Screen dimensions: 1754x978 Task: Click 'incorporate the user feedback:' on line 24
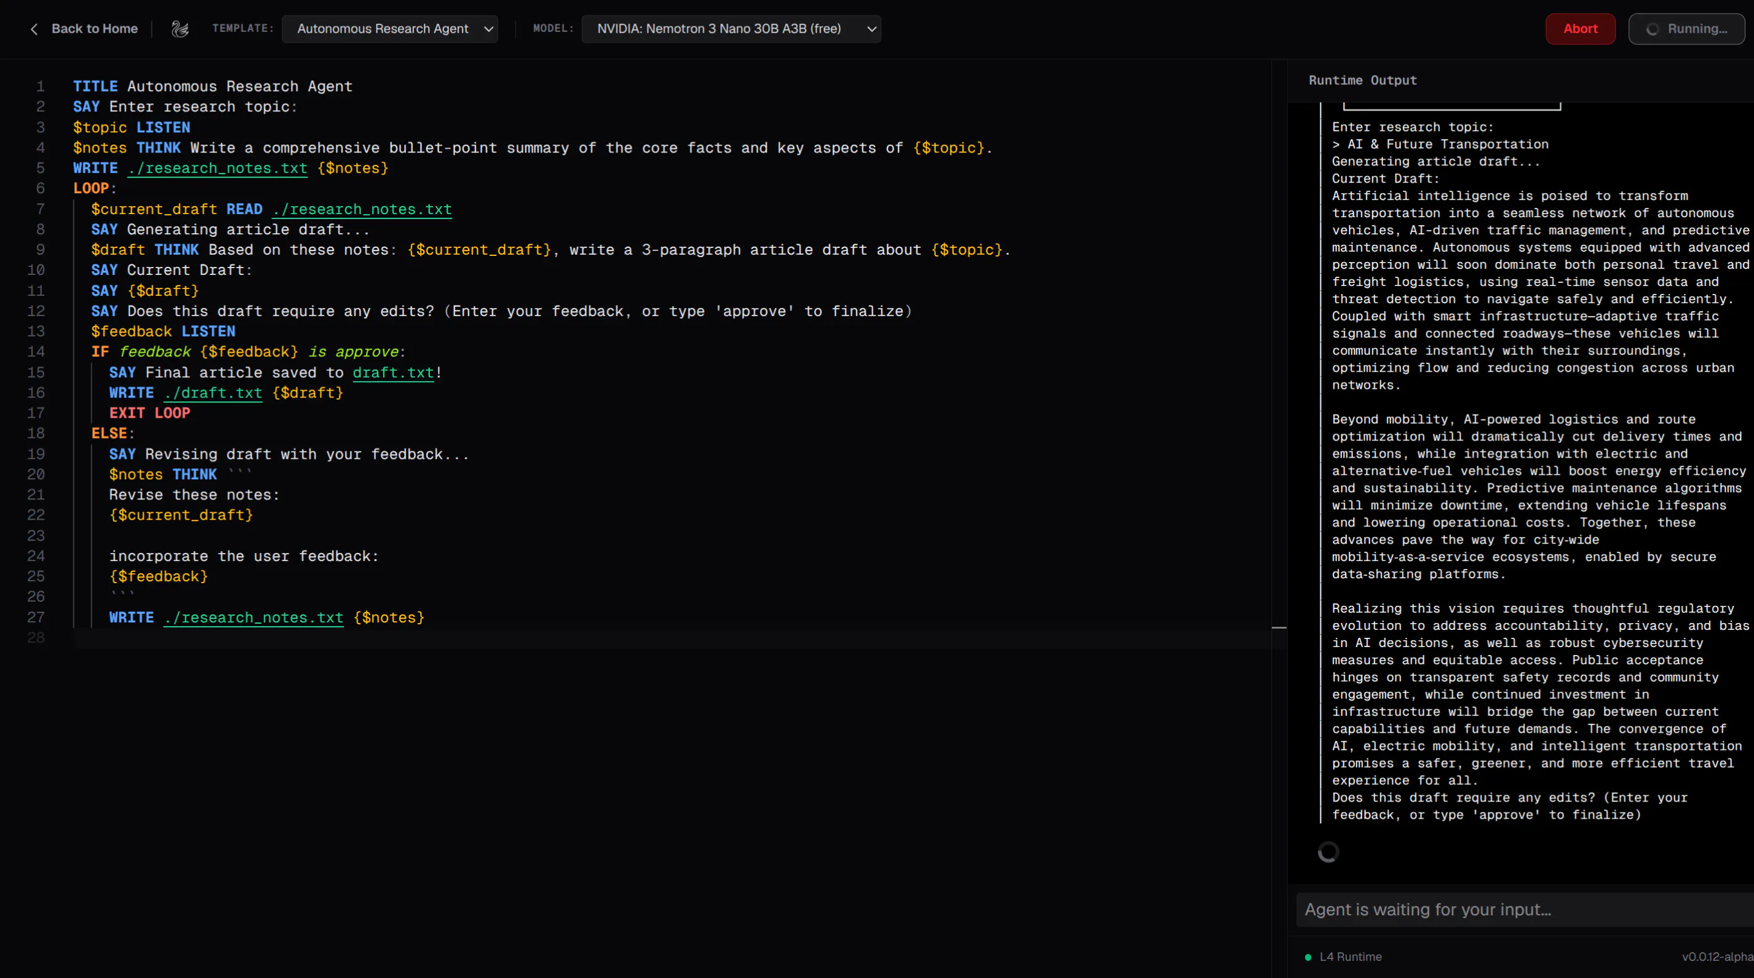[244, 557]
